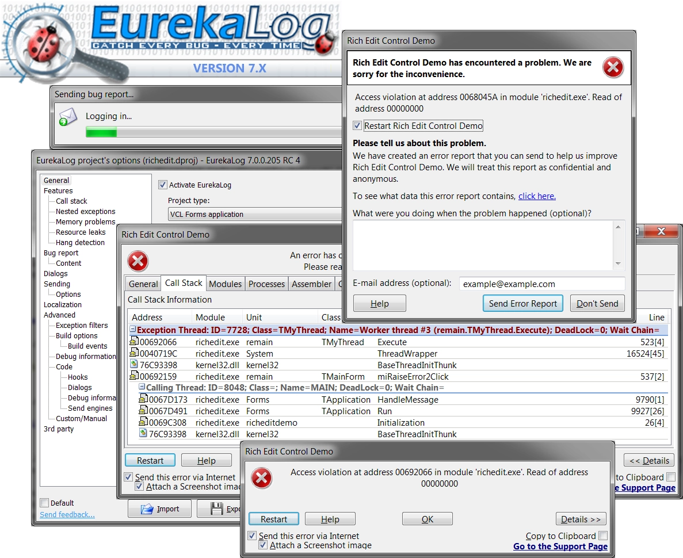The width and height of the screenshot is (683, 558).
Task: Click OK in the bottom Access violation dialog
Action: [x=428, y=519]
